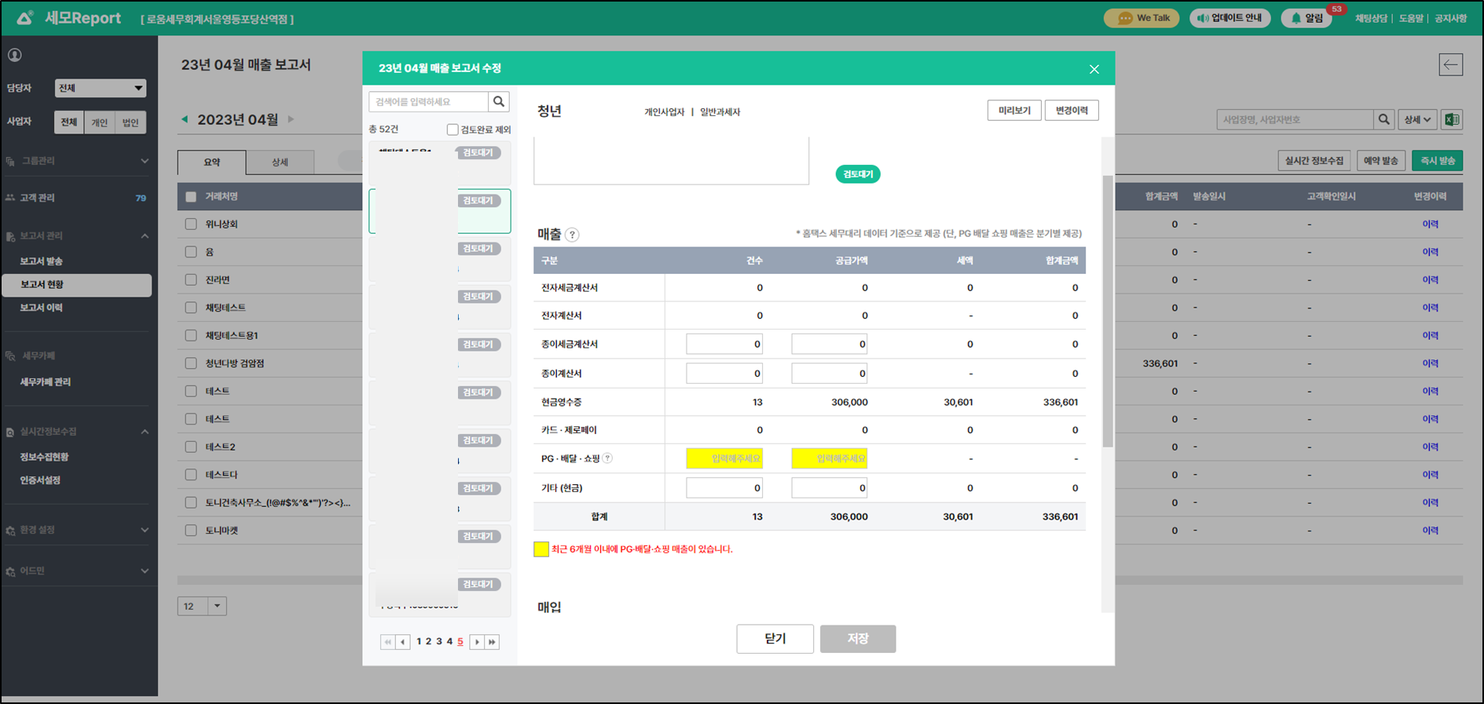Click the back arrow icon at top right

pos(1450,64)
